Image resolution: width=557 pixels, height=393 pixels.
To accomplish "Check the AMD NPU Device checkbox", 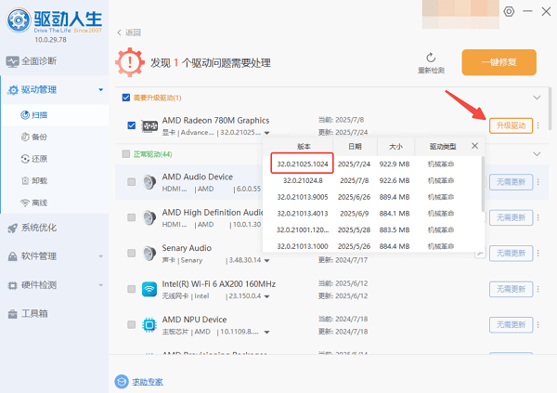I will [132, 324].
